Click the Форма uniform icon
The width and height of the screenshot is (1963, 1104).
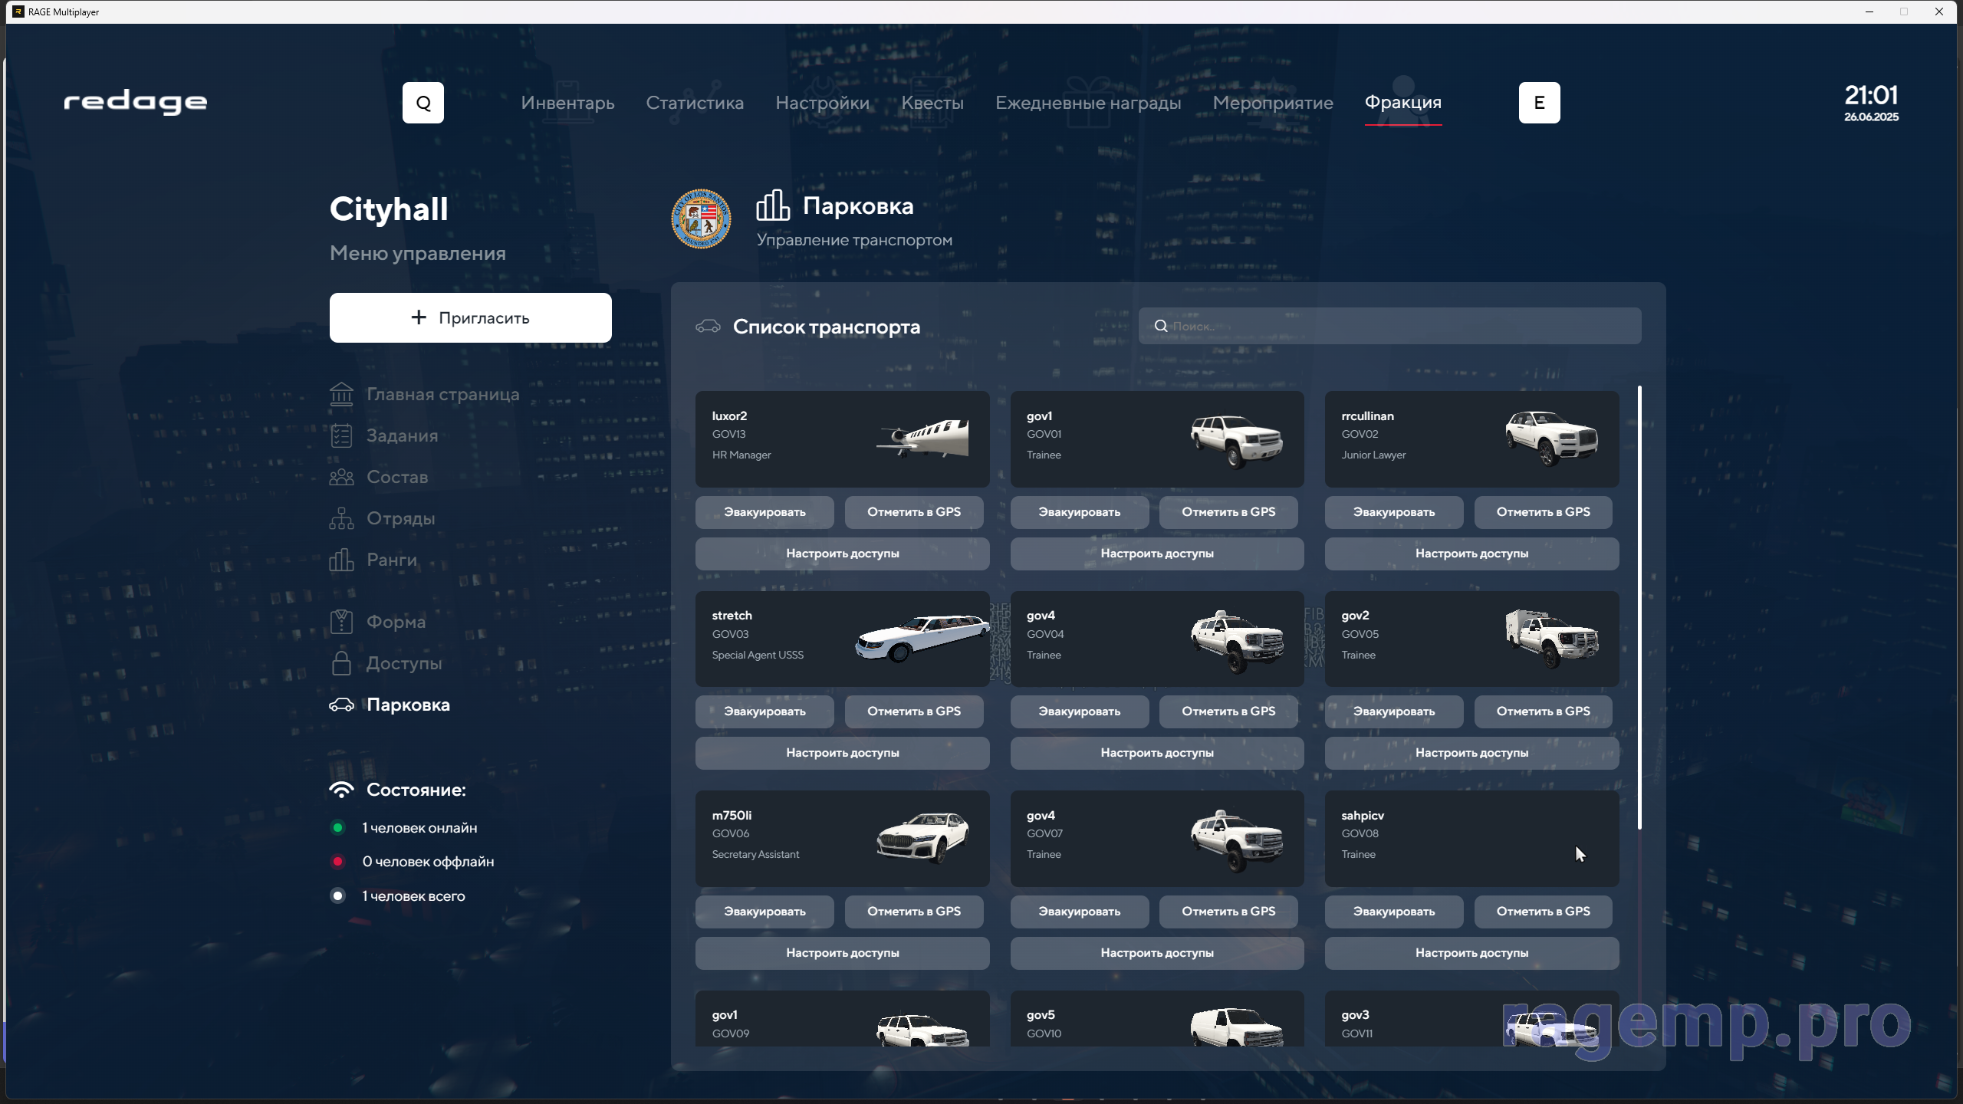pos(341,622)
